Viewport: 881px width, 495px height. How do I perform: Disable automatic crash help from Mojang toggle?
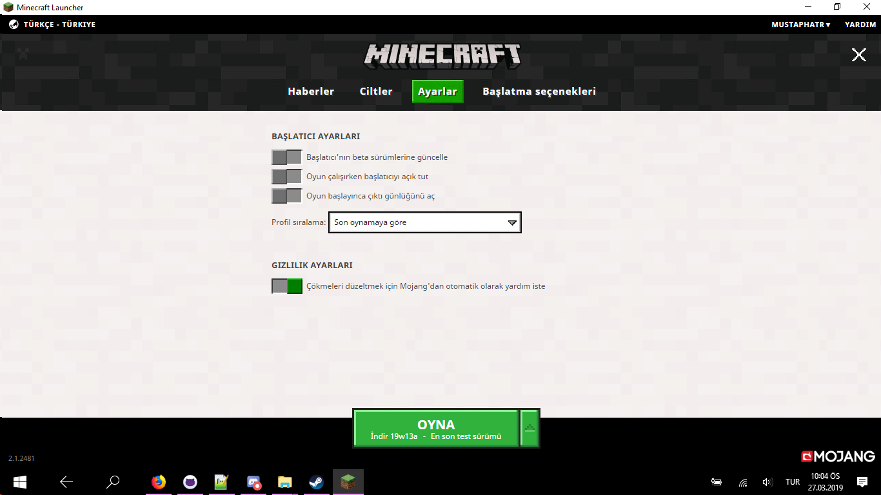(x=287, y=286)
